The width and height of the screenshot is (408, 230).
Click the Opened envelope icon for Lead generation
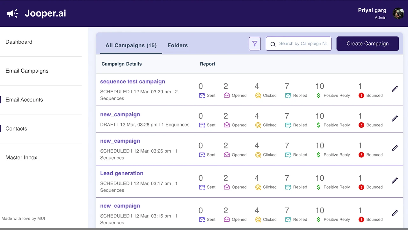(x=227, y=187)
